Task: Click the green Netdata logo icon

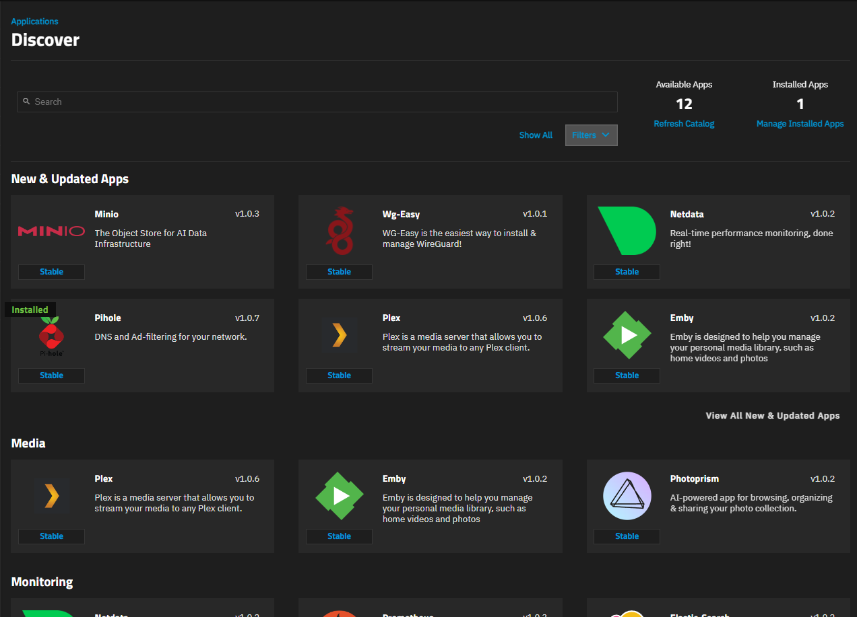Action: tap(627, 231)
